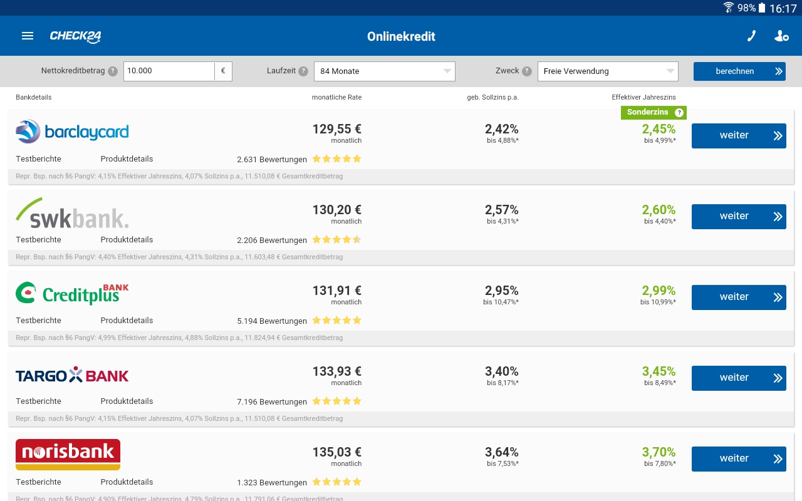
Task: Open the Zweck Freie Verwendung dropdown
Action: pyautogui.click(x=608, y=71)
